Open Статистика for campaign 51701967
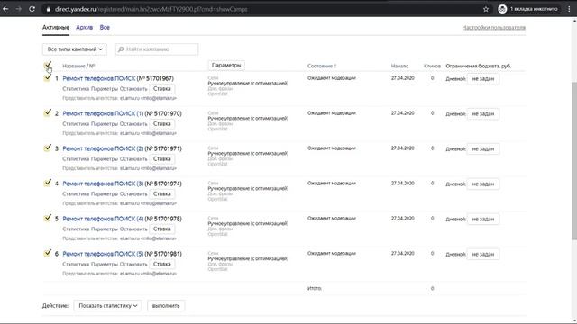The width and height of the screenshot is (577, 324). click(76, 89)
